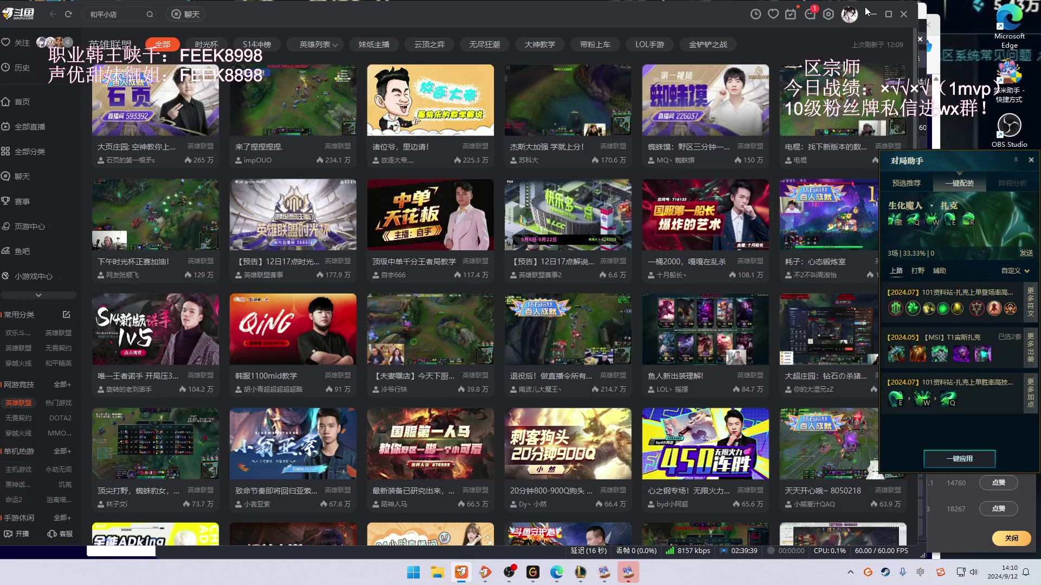The width and height of the screenshot is (1041, 585).
Task: Expand 更多符文 options
Action: click(1031, 302)
